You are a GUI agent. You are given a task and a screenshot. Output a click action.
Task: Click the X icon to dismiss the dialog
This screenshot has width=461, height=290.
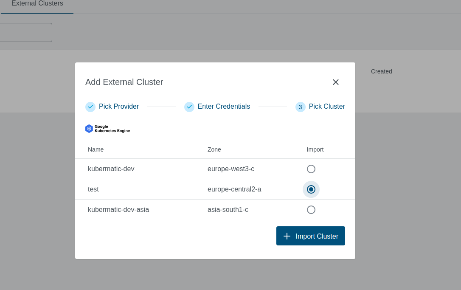point(335,82)
